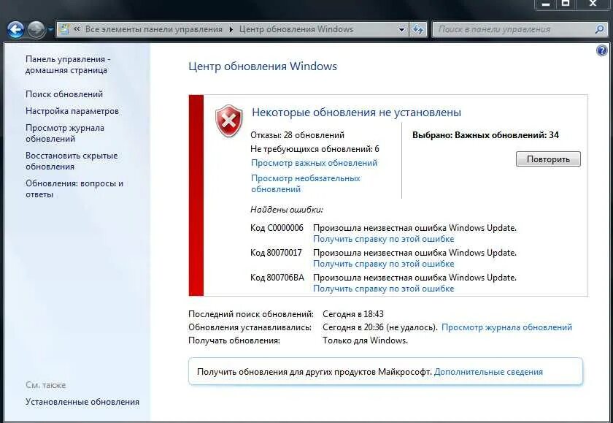Get help for error code 80070017

pos(384,264)
